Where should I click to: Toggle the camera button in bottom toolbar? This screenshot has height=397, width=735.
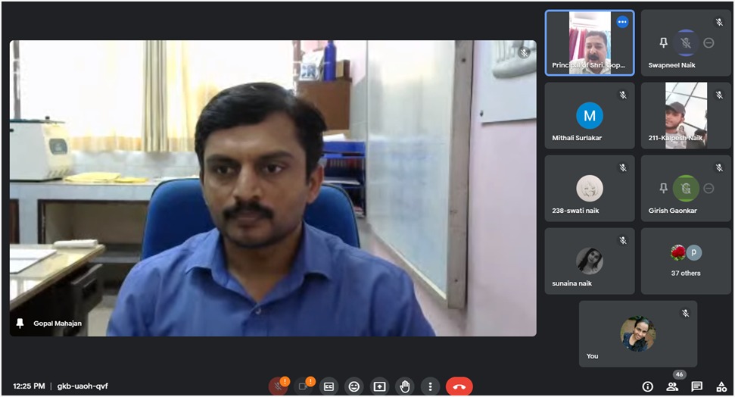(x=304, y=386)
